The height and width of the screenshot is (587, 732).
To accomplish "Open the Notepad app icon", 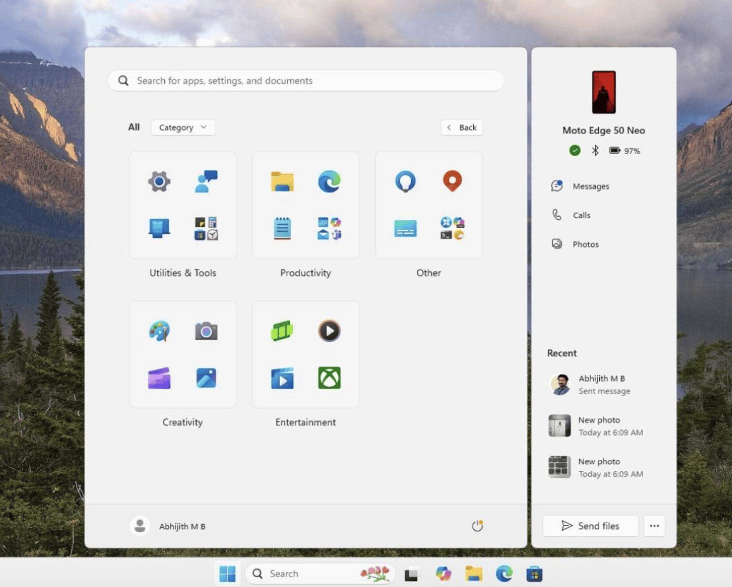I will pyautogui.click(x=282, y=228).
